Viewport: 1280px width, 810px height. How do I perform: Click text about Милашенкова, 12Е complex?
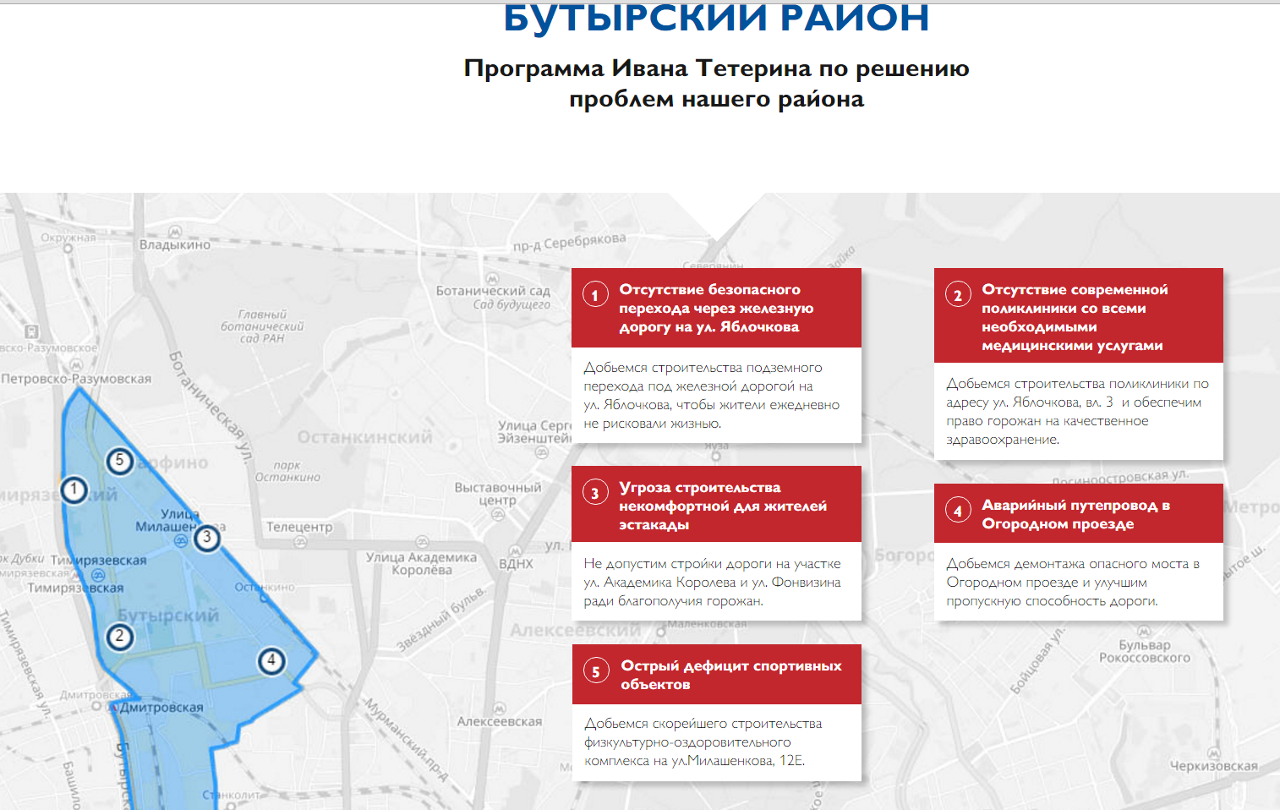pyautogui.click(x=703, y=742)
